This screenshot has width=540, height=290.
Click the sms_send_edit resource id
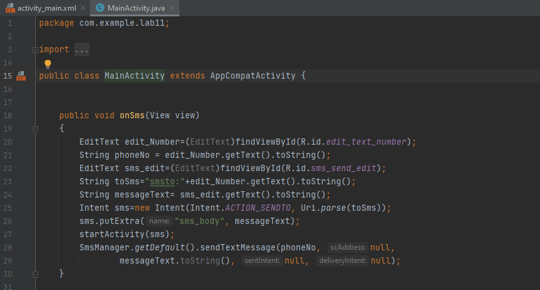click(344, 168)
